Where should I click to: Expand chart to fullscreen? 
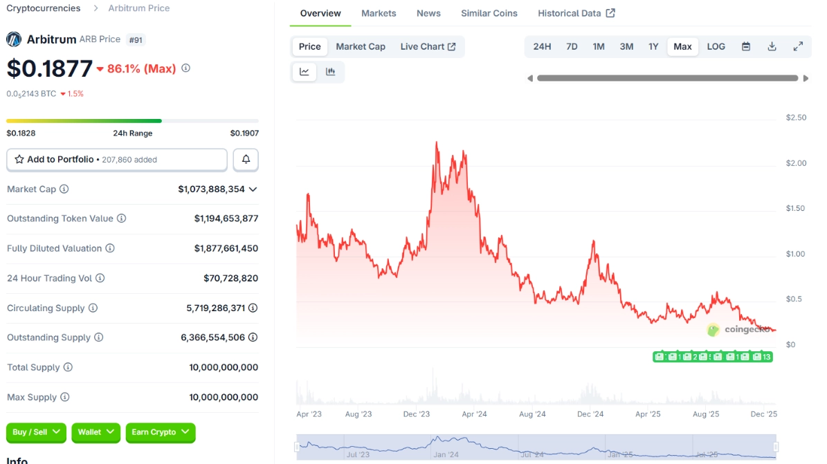[798, 46]
